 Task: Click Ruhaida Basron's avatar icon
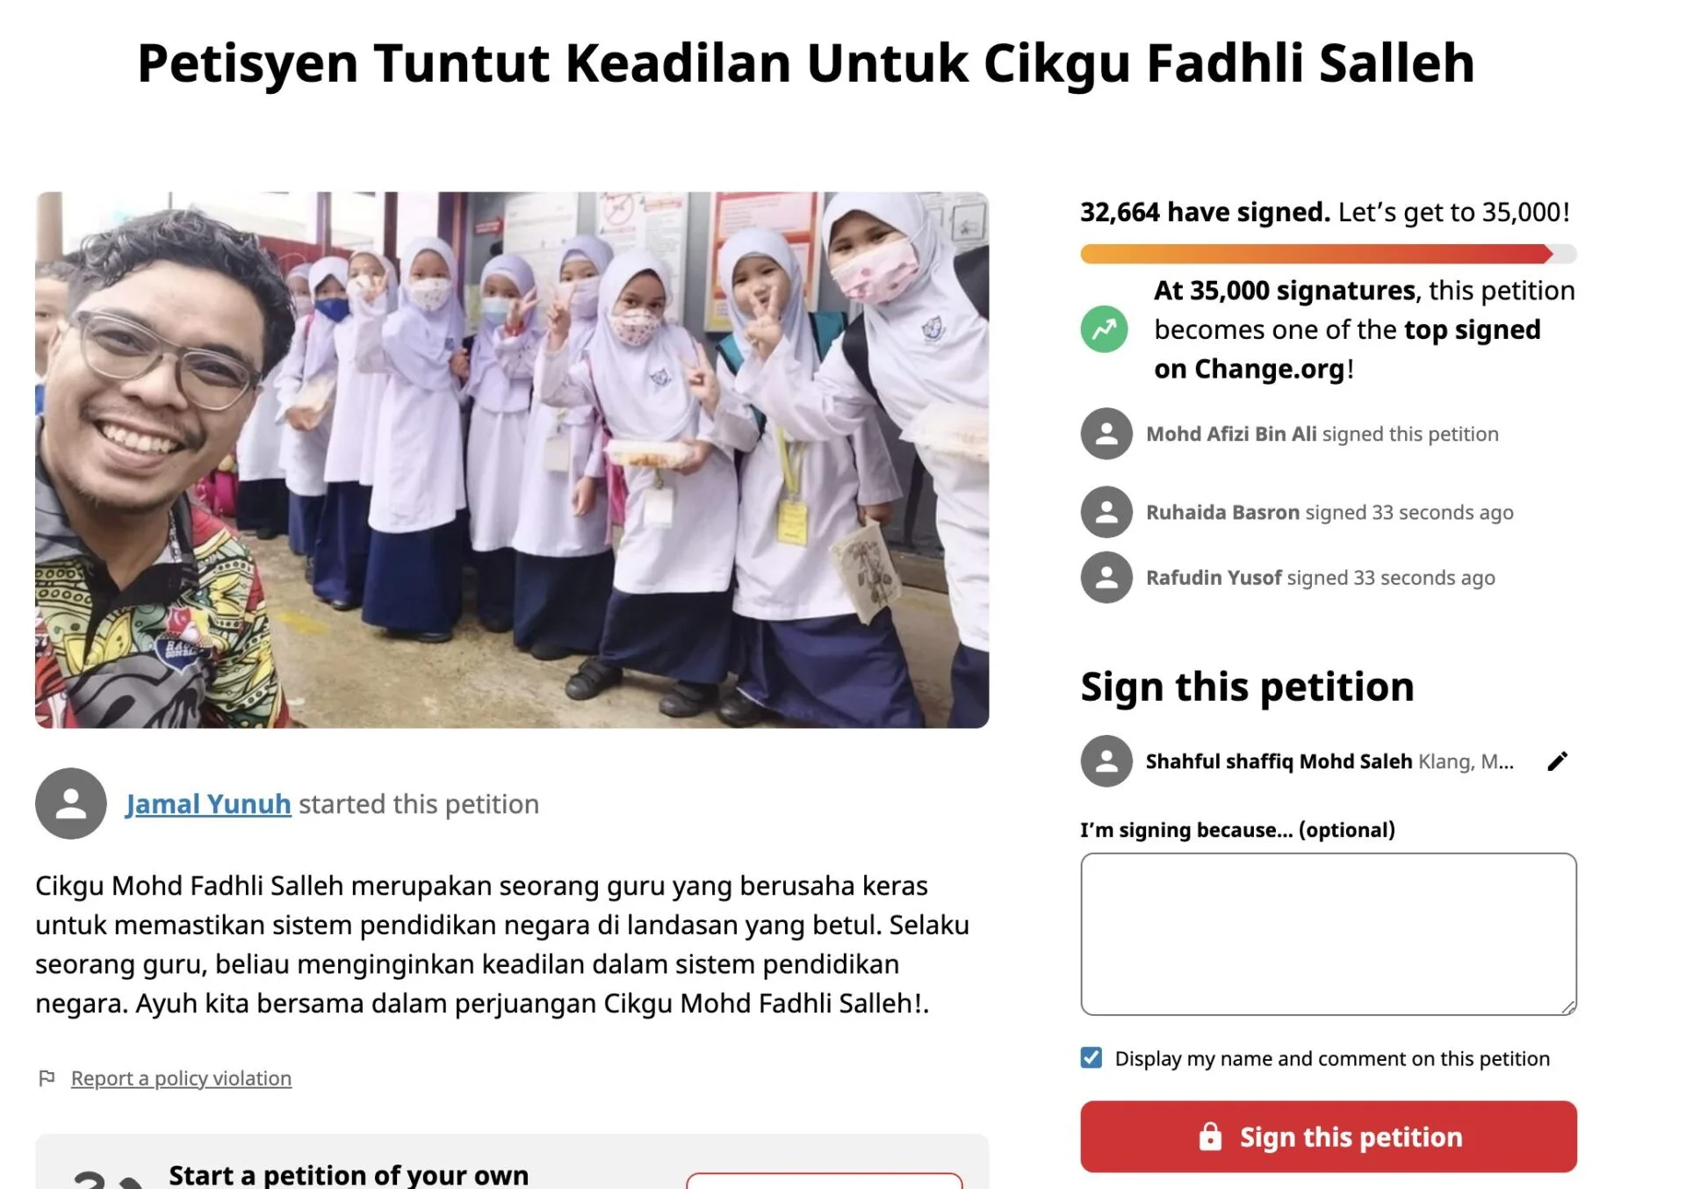pyautogui.click(x=1106, y=512)
